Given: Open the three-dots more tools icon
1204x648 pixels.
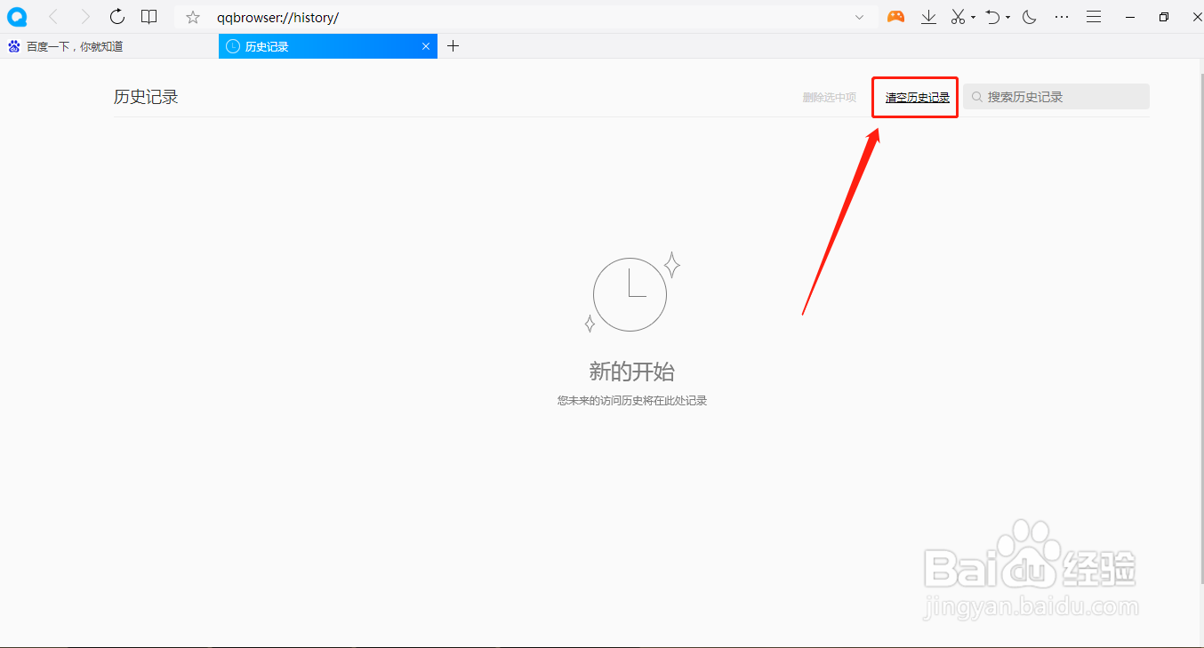Looking at the screenshot, I should pyautogui.click(x=1062, y=17).
